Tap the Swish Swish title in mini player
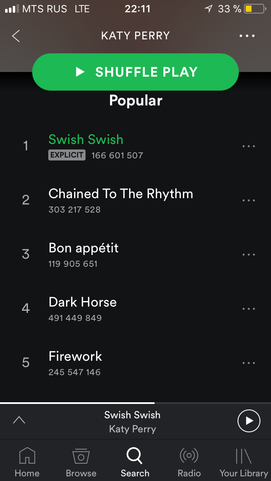Screen dimensions: 271x481 click(x=133, y=415)
